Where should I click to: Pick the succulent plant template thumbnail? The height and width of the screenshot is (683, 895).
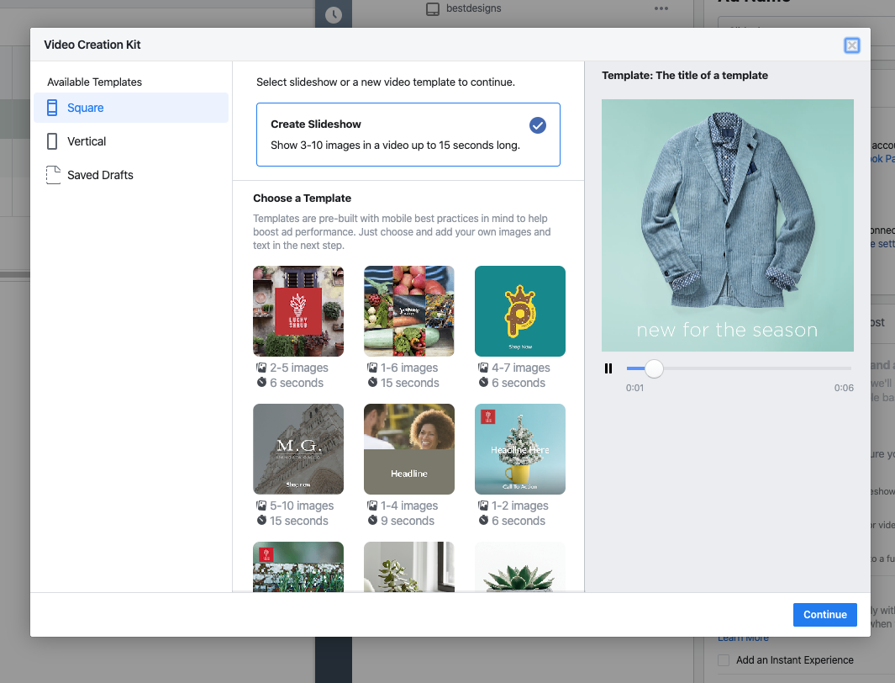tap(520, 567)
